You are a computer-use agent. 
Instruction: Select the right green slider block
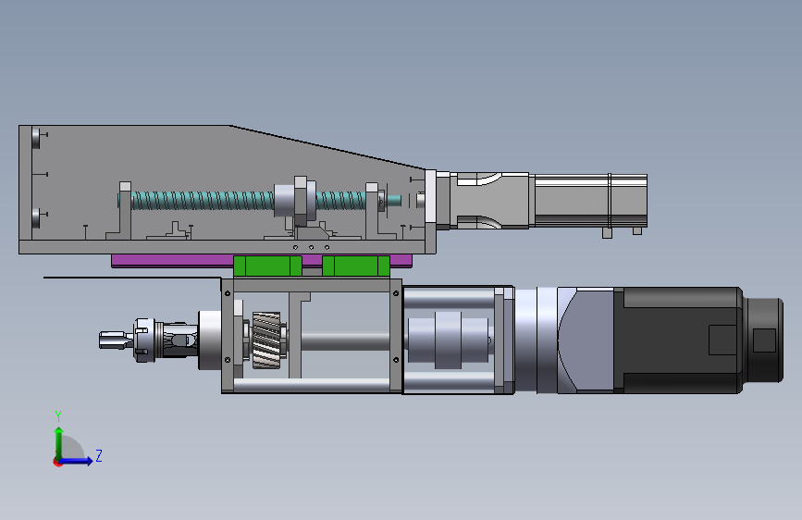356,266
